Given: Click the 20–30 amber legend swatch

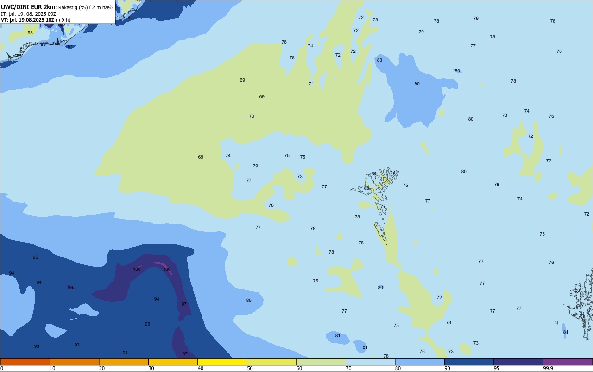Looking at the screenshot, I should click(124, 361).
